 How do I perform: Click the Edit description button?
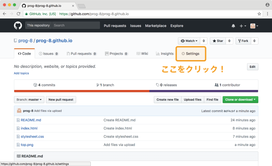pos(253,67)
